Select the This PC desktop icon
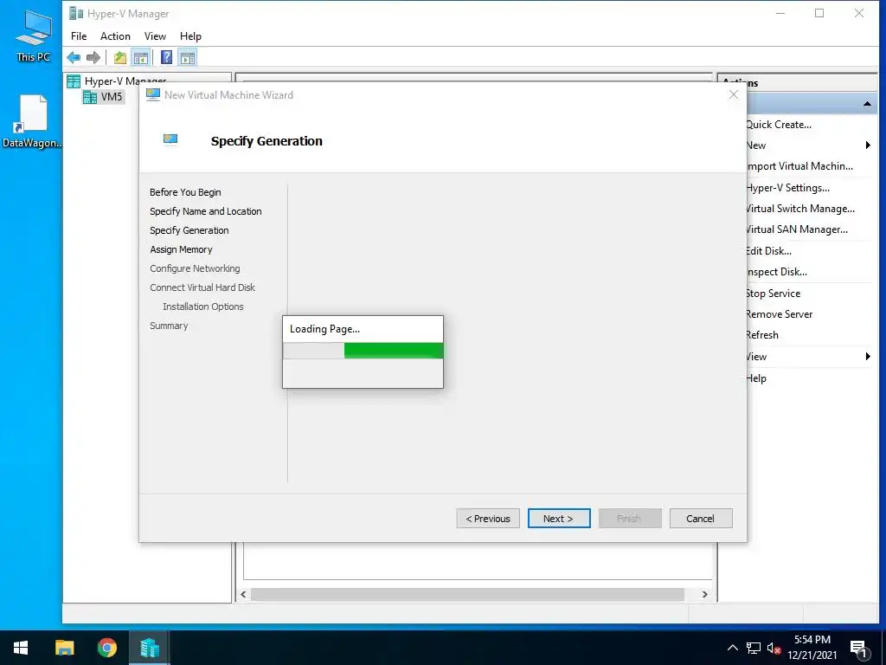 point(34,36)
